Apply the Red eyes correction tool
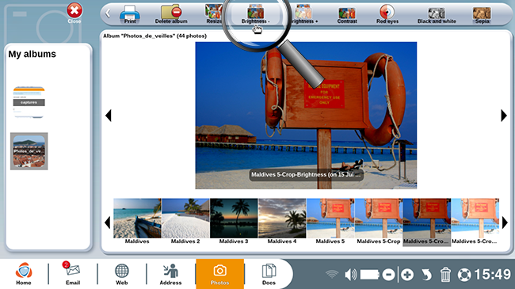The width and height of the screenshot is (515, 289). click(387, 14)
